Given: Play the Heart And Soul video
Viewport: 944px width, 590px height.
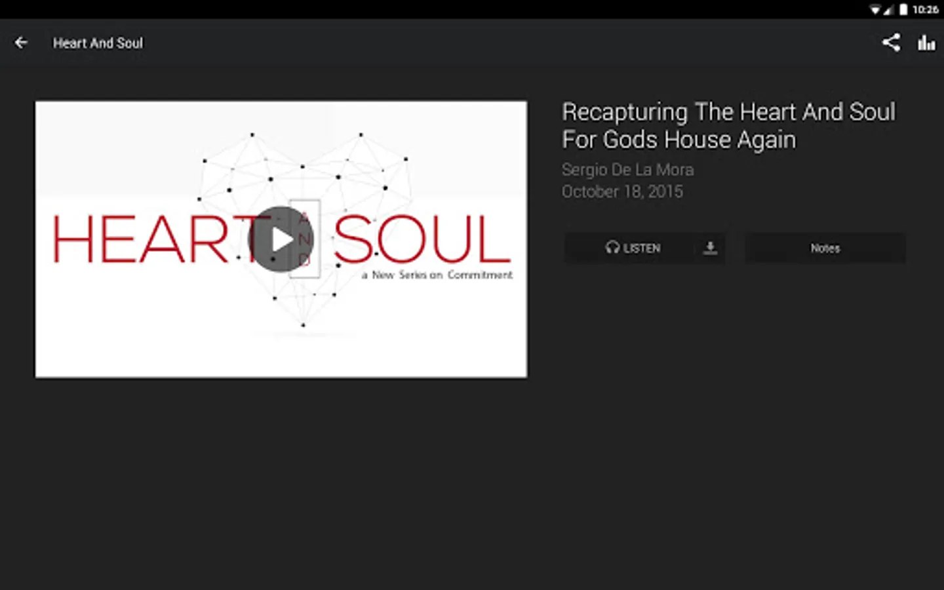Looking at the screenshot, I should (281, 239).
